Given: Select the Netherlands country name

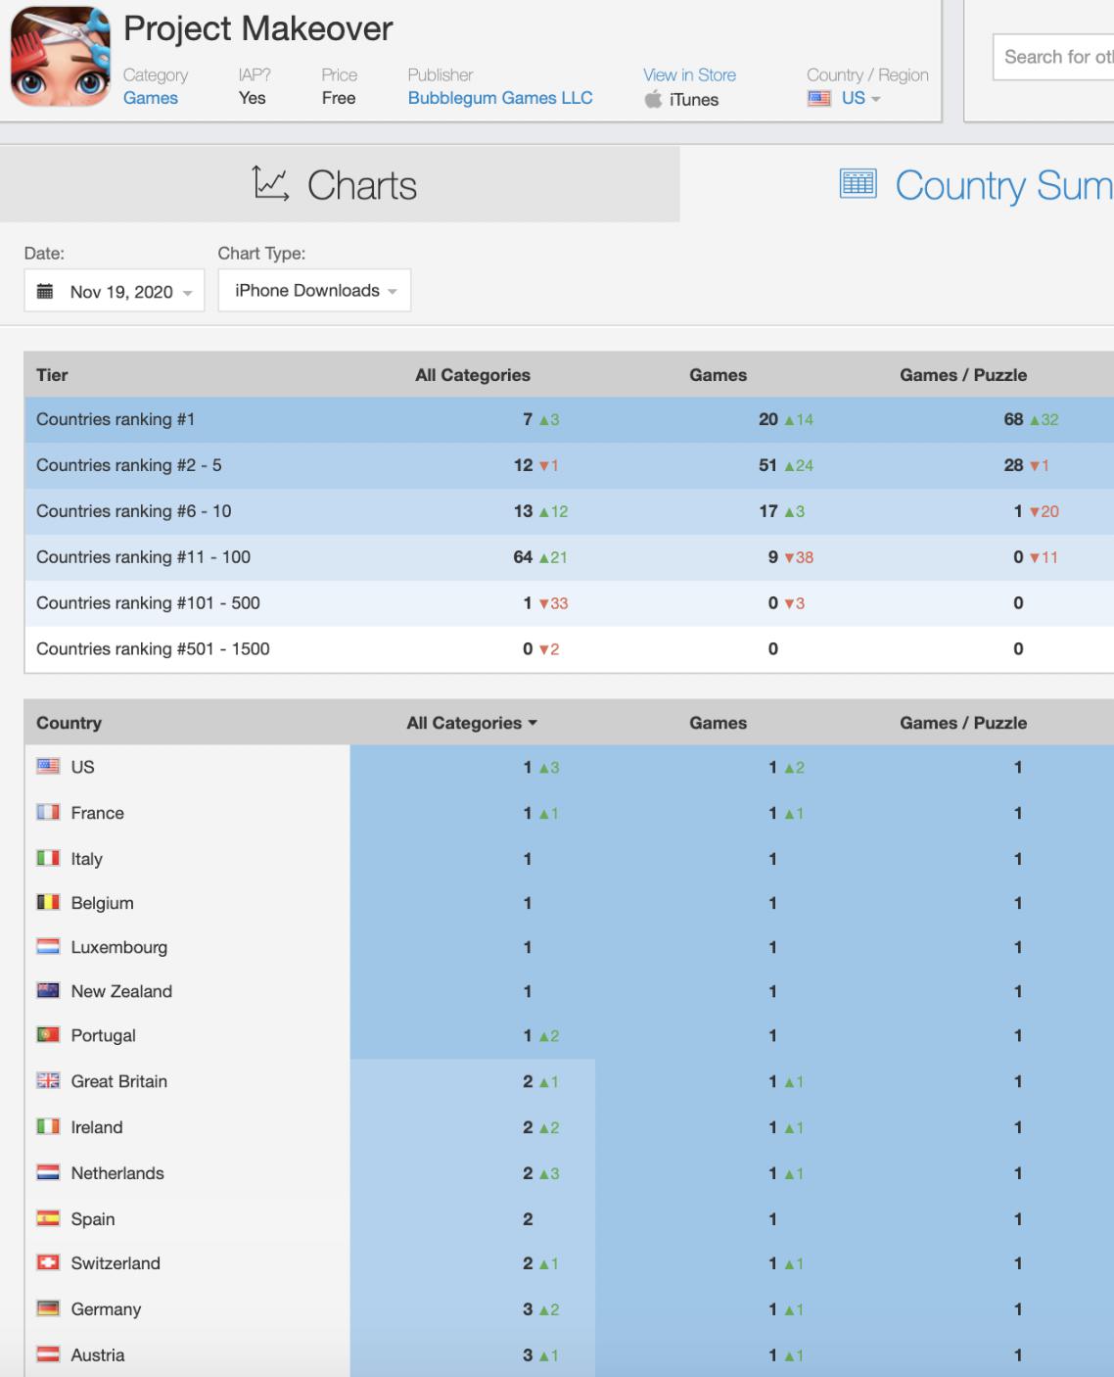Looking at the screenshot, I should (x=117, y=1173).
